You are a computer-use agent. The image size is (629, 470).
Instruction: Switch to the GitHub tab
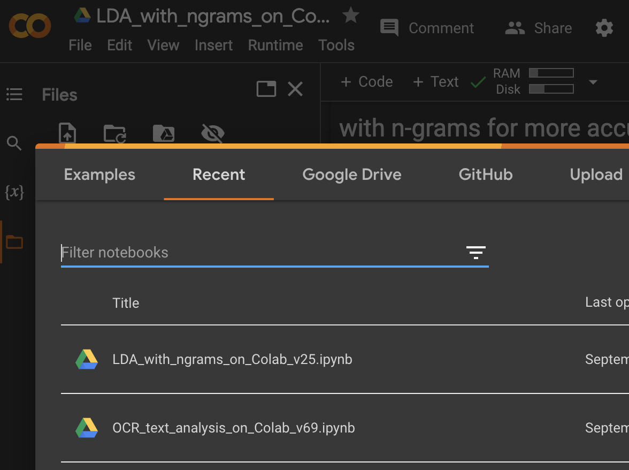pyautogui.click(x=485, y=175)
